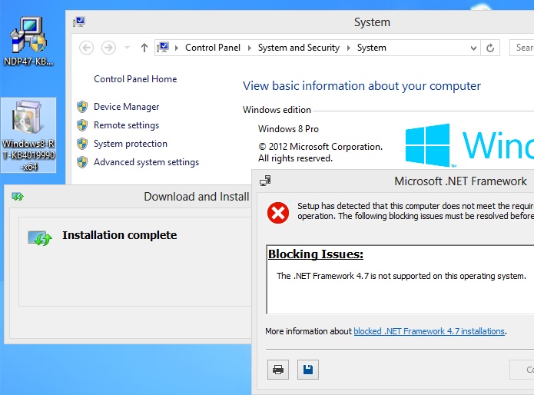Image resolution: width=534 pixels, height=395 pixels.
Task: Click the Installation complete status icon
Action: coord(40,237)
